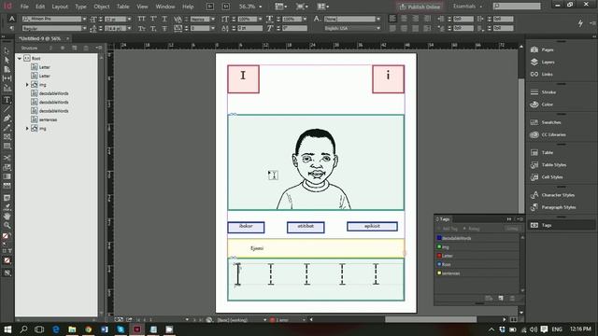
Task: Select the Gap tool
Action: [7, 78]
